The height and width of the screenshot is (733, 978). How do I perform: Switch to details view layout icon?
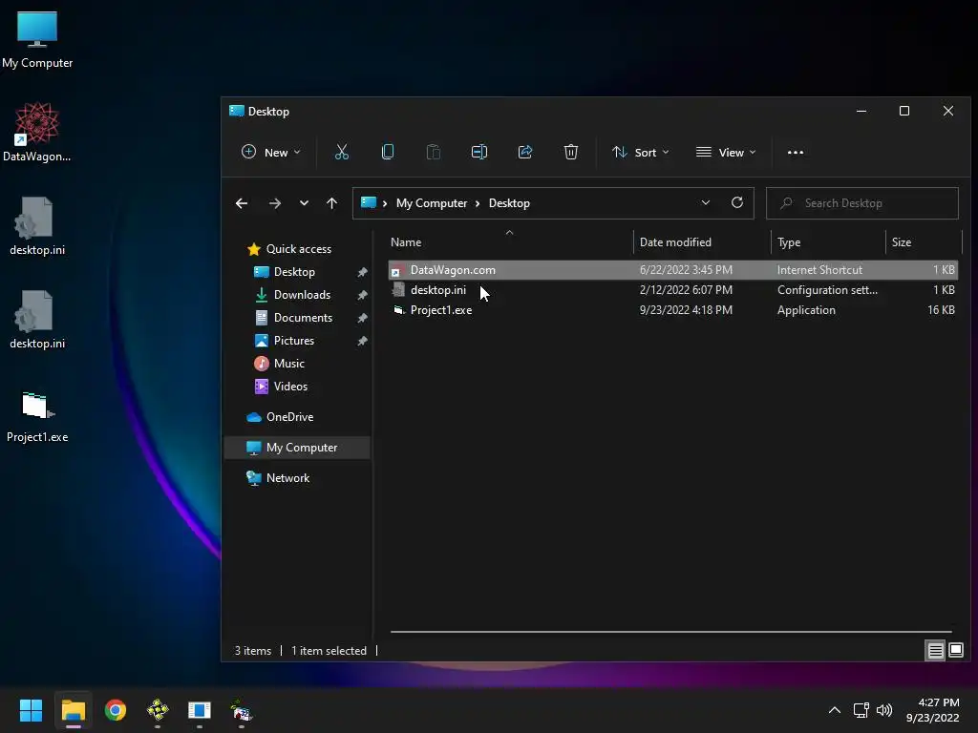935,651
